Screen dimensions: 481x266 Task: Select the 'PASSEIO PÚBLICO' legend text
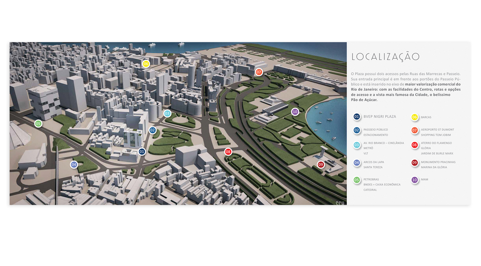click(376, 130)
